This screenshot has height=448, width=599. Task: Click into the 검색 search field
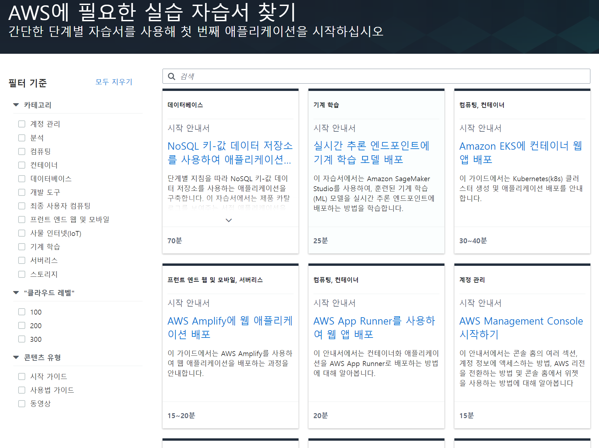click(x=376, y=76)
